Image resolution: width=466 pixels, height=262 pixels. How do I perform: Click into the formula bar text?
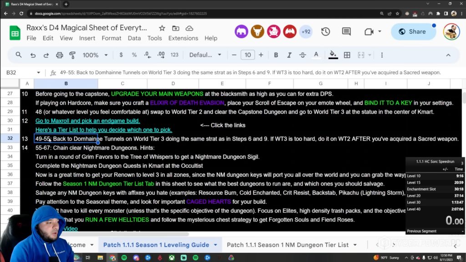[x=250, y=72]
